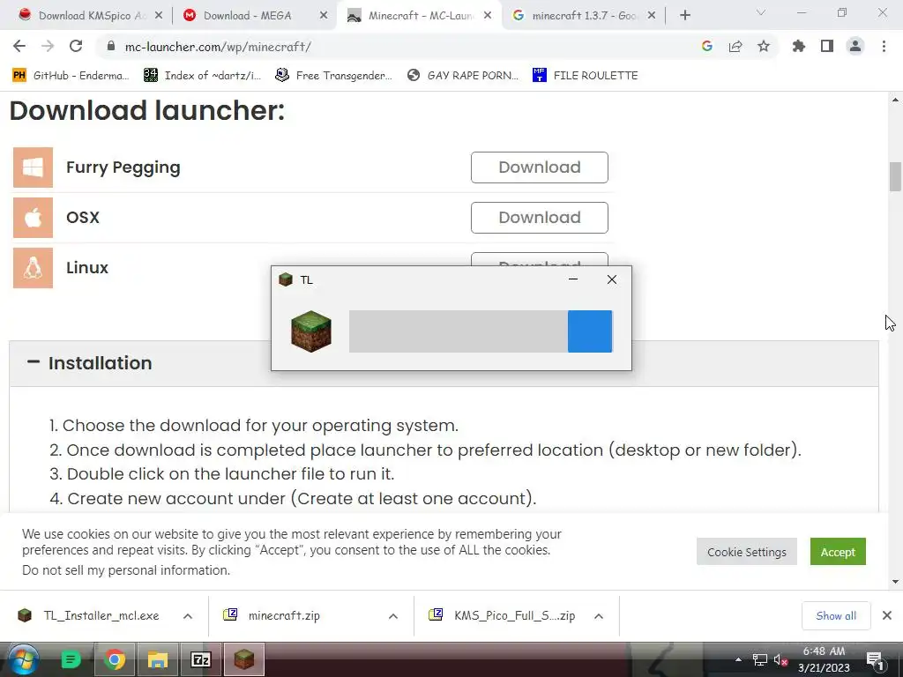Click the network tray icon
903x677 pixels.
click(x=759, y=659)
